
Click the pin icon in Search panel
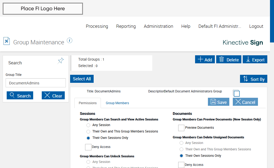[61, 61]
